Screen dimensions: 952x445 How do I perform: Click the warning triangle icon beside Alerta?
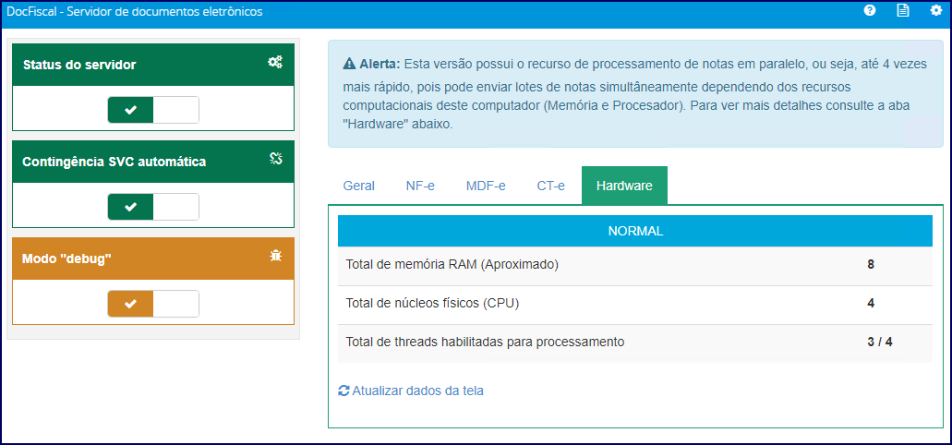tap(349, 64)
